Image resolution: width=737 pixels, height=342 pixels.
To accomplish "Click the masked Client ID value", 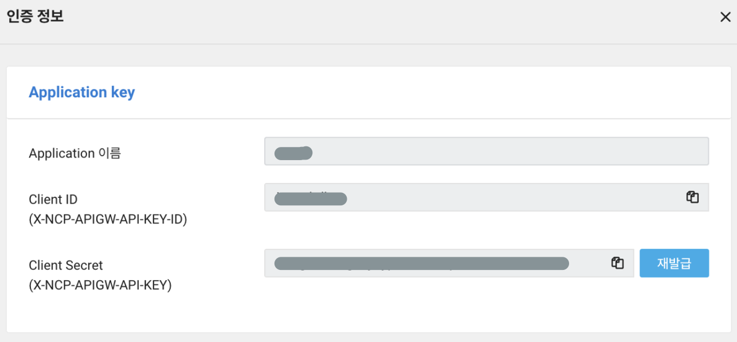I will [x=311, y=198].
